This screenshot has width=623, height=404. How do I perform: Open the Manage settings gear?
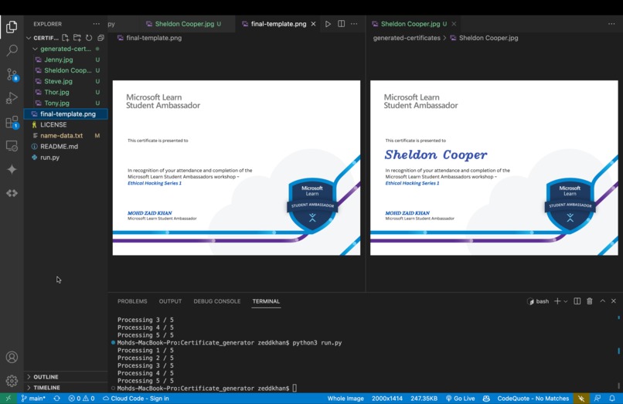tap(12, 381)
